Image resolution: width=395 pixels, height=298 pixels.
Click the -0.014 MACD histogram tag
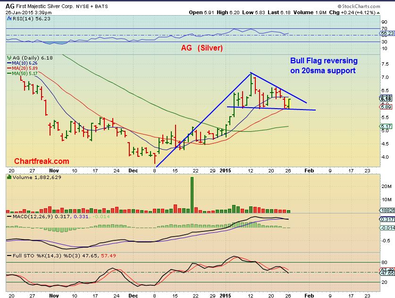click(387, 228)
